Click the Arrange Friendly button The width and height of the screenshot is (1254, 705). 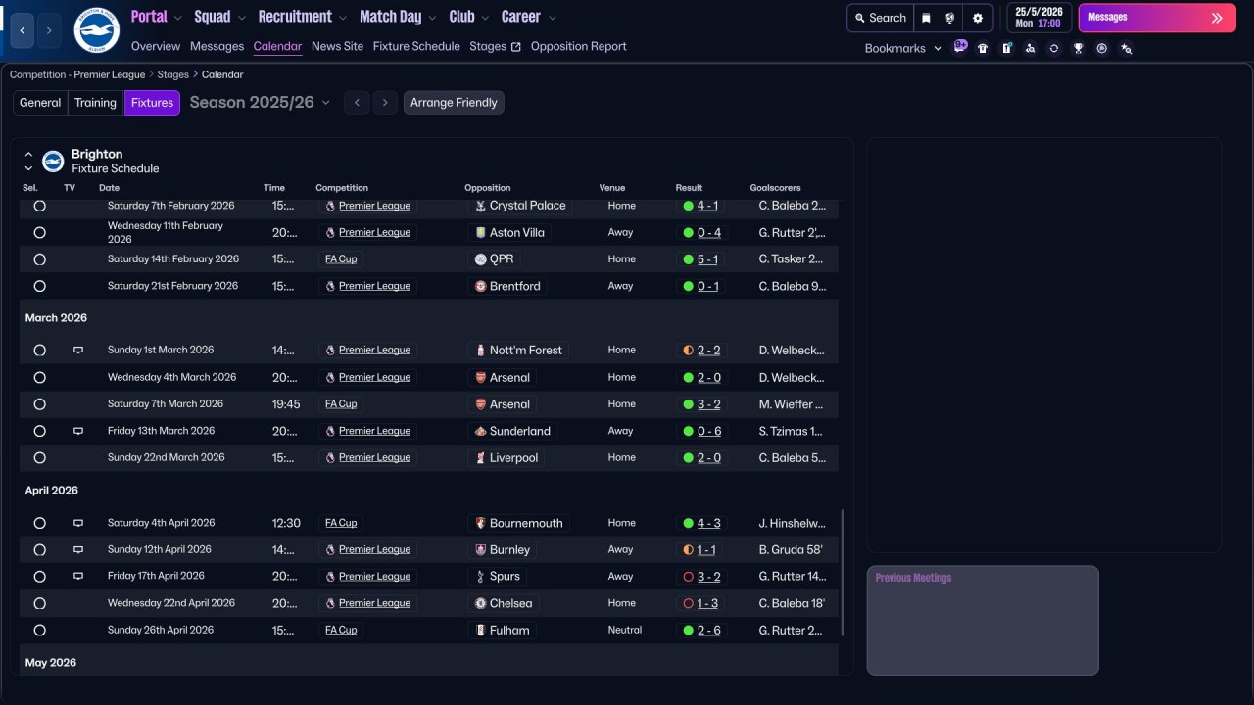coord(454,103)
